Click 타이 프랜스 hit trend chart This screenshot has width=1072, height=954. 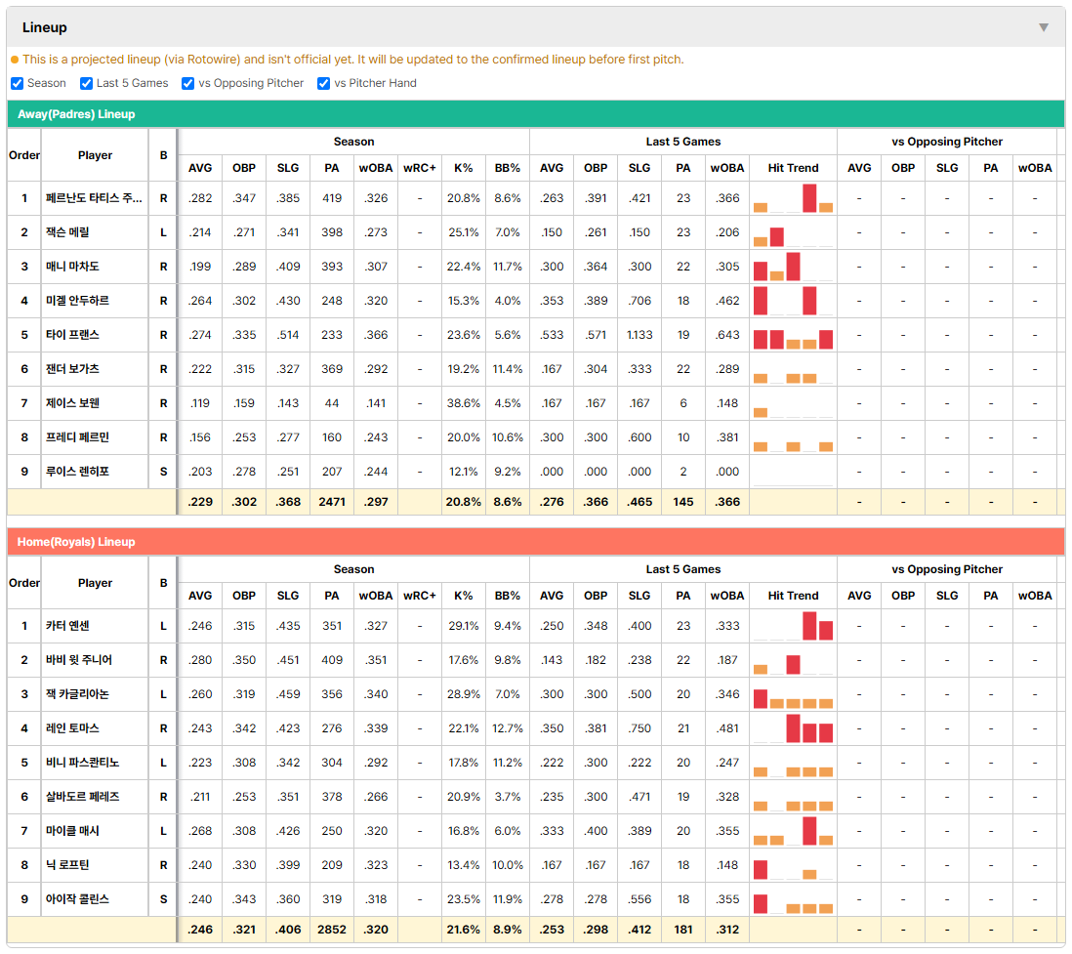coord(793,335)
